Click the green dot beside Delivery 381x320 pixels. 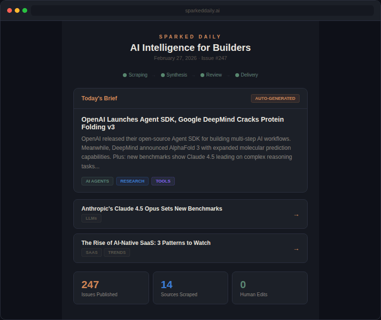[237, 75]
